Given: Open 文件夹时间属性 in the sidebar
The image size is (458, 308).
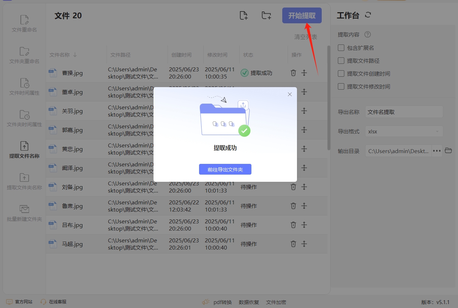Looking at the screenshot, I should [24, 118].
